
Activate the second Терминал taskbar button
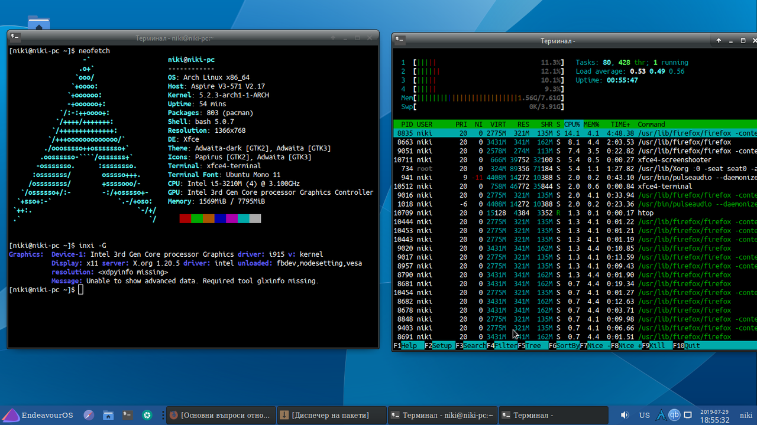point(554,415)
